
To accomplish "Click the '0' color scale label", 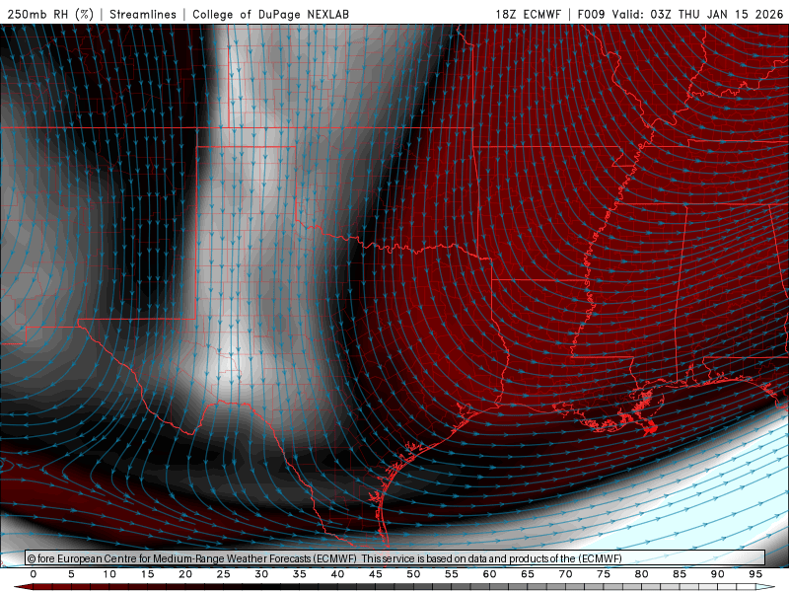I will [34, 574].
